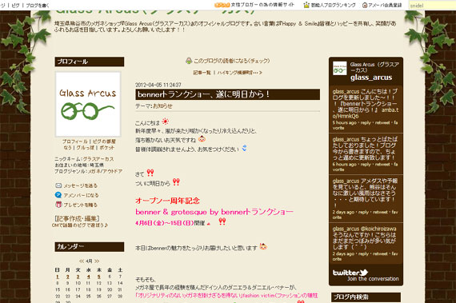This screenshot has height=303, width=456.
Task: Open calendar date 4 entries
Action: [x=89, y=277]
